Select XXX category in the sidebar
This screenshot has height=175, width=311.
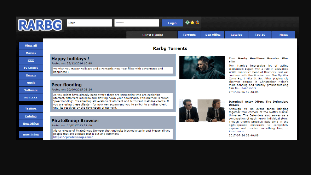(x=31, y=60)
